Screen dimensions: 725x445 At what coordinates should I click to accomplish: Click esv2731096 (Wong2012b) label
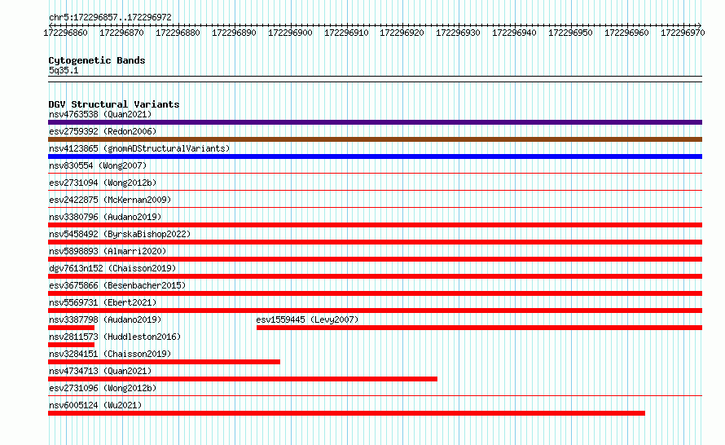click(x=103, y=388)
